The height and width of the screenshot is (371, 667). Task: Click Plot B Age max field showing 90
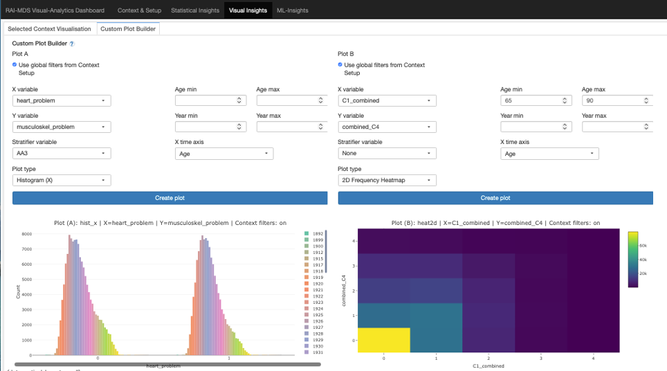[x=617, y=101]
